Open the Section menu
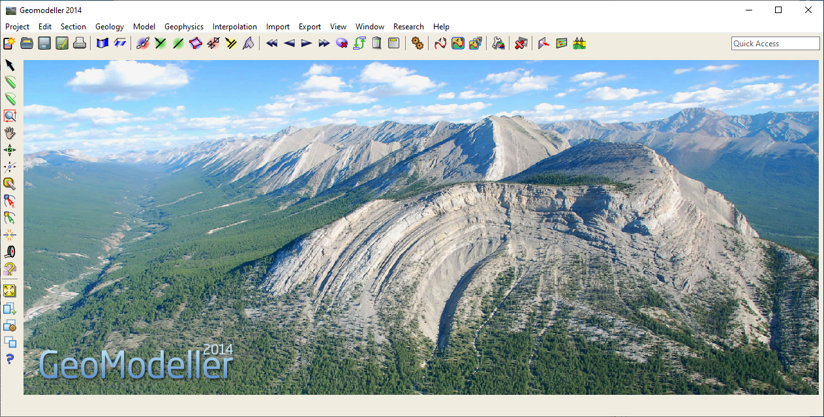Screen dimensions: 824x417 click(74, 27)
